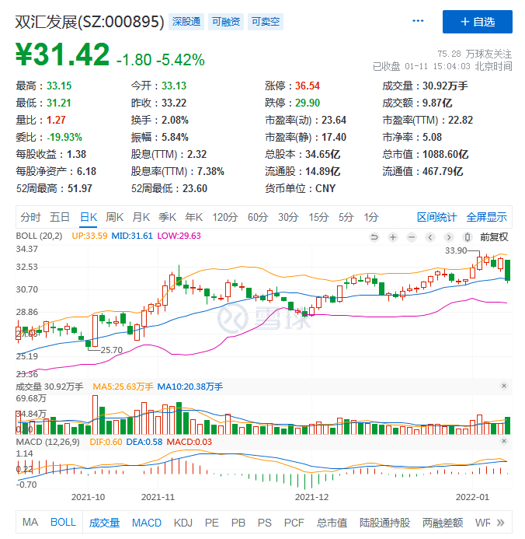
Task: Click the 可卖空 tag
Action: (x=266, y=22)
